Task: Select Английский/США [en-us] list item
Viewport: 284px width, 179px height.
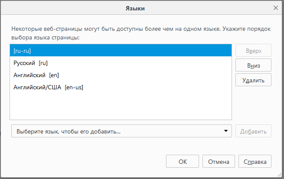Action: pos(121,87)
